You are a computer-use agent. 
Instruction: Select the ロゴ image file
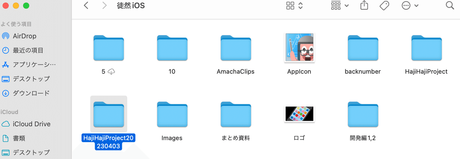(299, 114)
